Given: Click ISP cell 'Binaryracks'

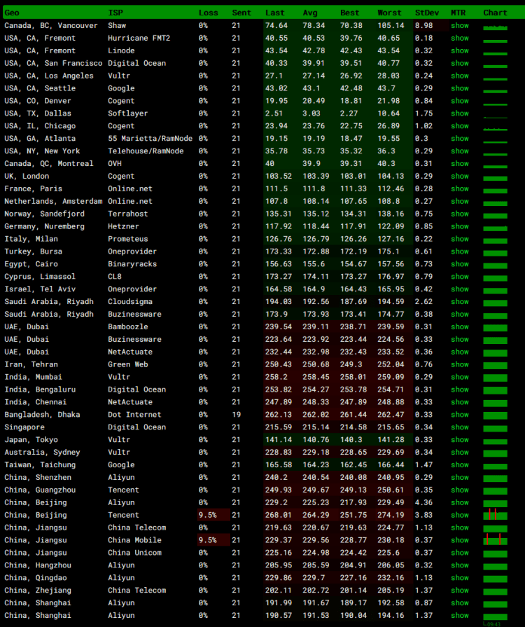Looking at the screenshot, I should coord(132,264).
